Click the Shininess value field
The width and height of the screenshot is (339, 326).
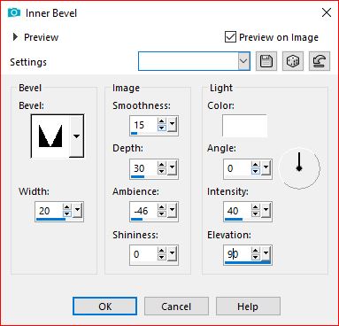tap(143, 254)
